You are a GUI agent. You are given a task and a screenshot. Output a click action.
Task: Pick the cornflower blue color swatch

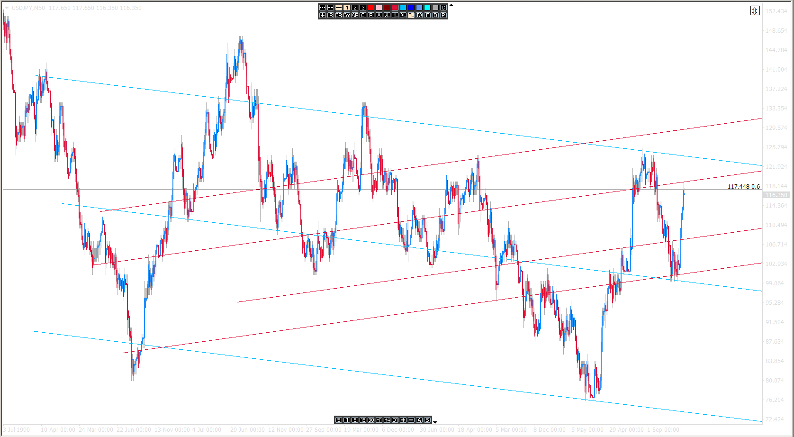(419, 8)
